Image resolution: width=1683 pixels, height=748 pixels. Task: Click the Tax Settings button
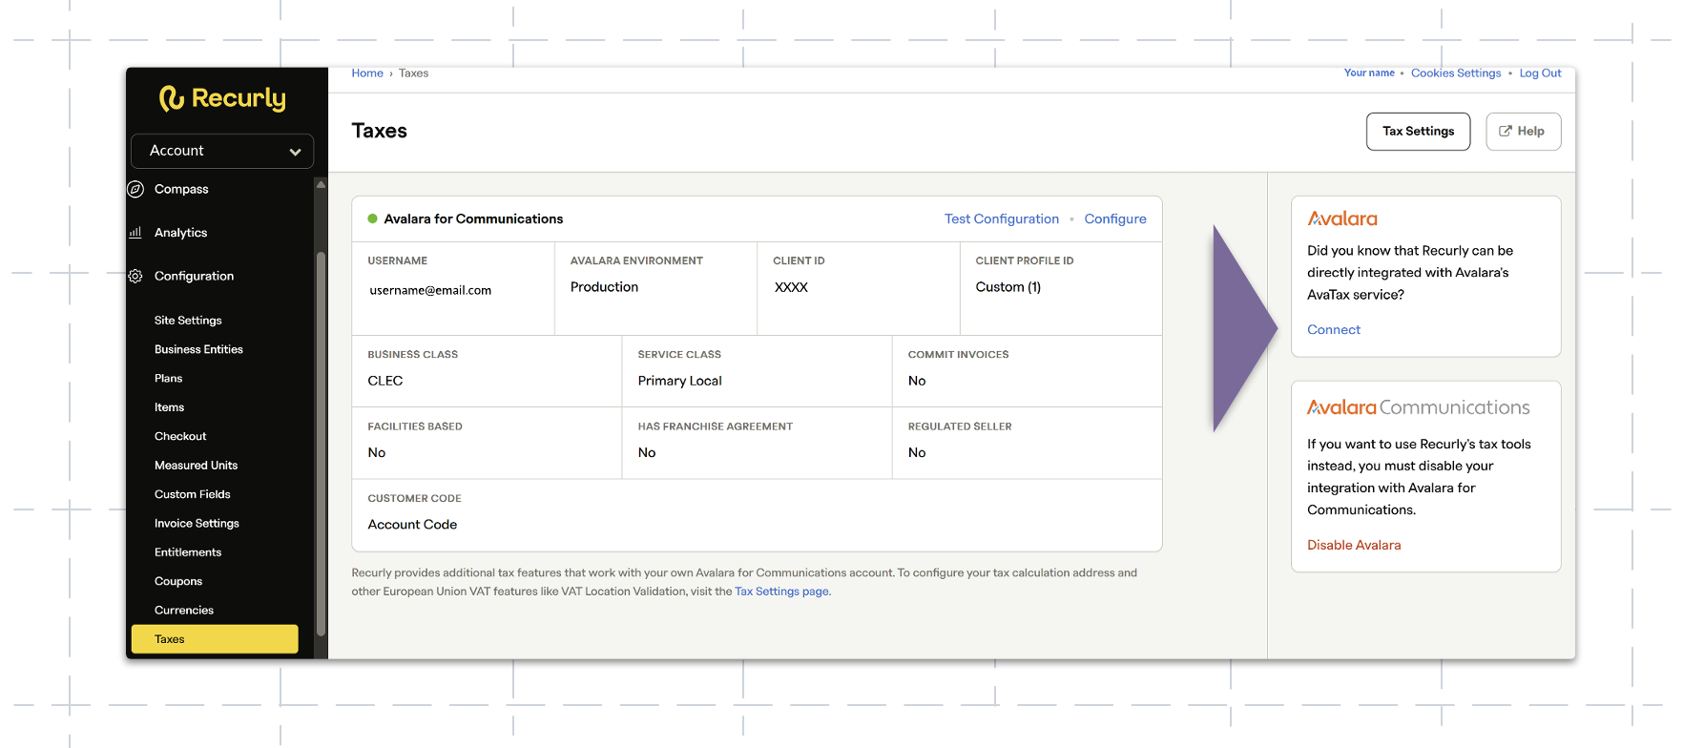coord(1418,132)
